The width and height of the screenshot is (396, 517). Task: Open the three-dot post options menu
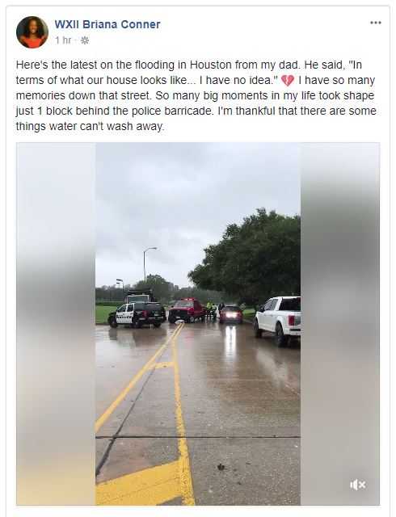376,23
